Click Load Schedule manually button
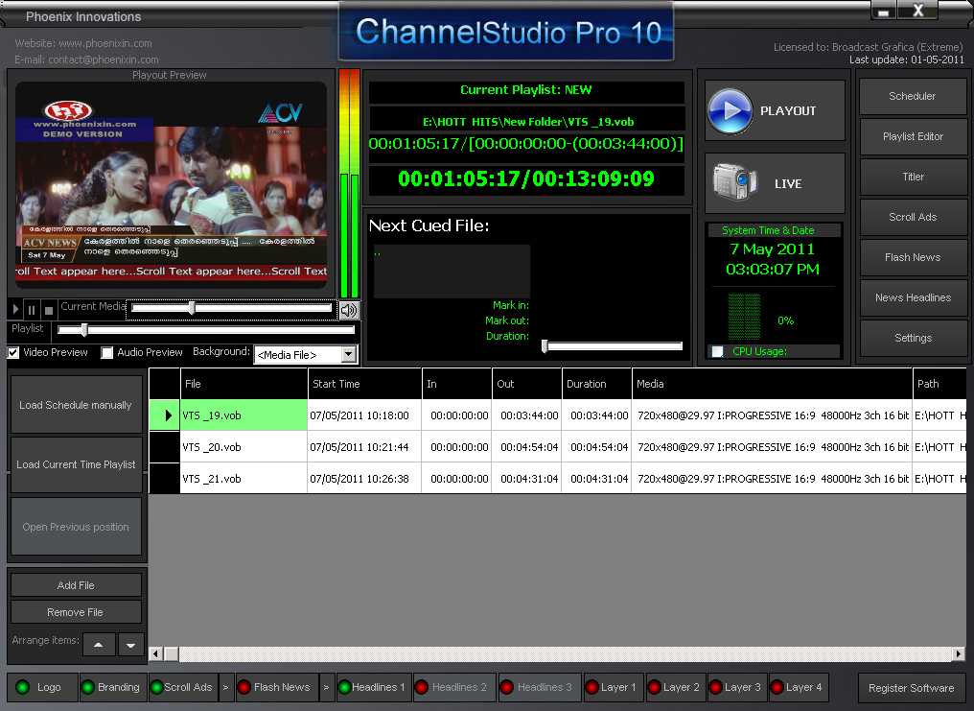 click(76, 405)
